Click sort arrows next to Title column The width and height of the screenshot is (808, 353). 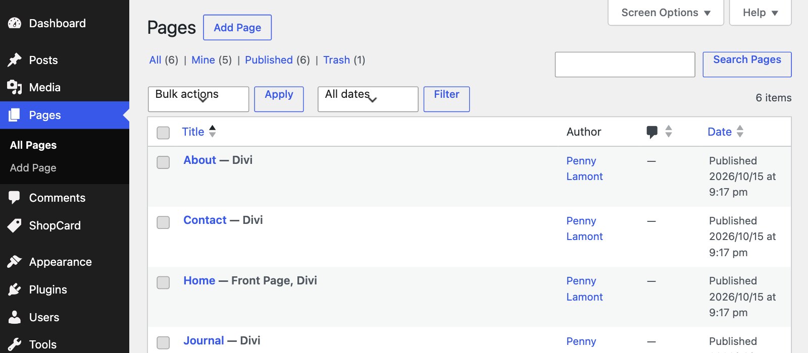point(213,131)
